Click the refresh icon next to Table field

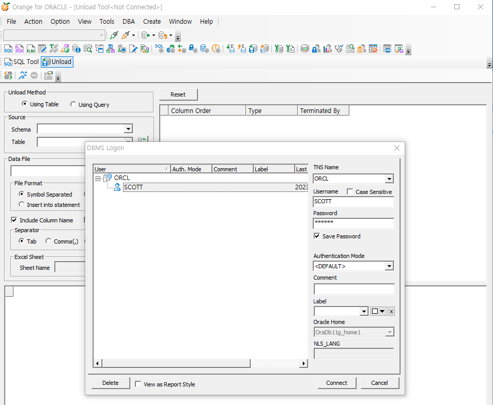pyautogui.click(x=143, y=139)
